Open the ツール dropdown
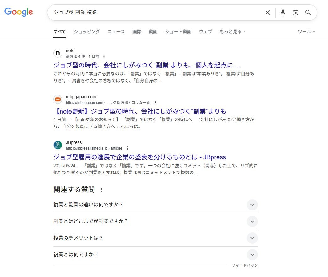This screenshot has height=277, width=328. pyautogui.click(x=306, y=32)
